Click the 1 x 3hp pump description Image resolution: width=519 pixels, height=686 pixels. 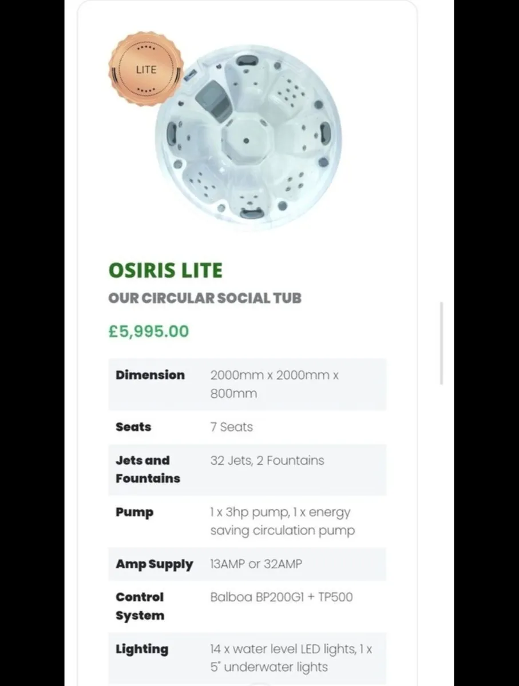(x=282, y=521)
